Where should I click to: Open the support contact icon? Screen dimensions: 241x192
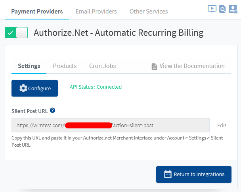click(233, 9)
